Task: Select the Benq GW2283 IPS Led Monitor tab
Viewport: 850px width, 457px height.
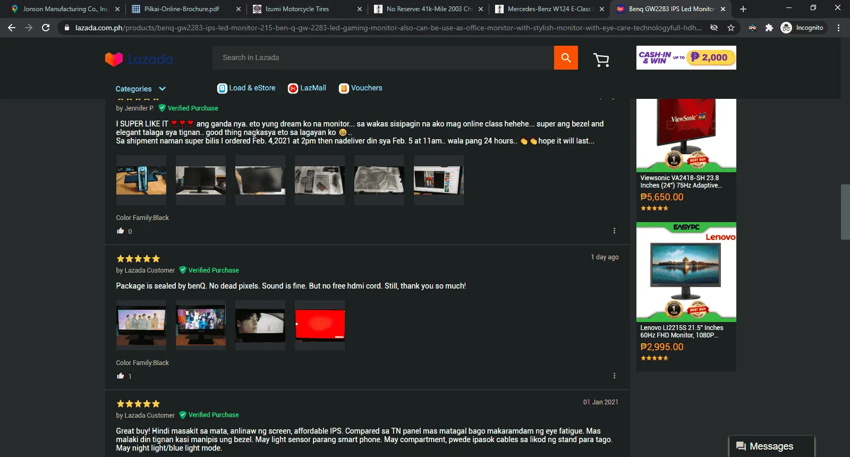Action: click(x=670, y=9)
